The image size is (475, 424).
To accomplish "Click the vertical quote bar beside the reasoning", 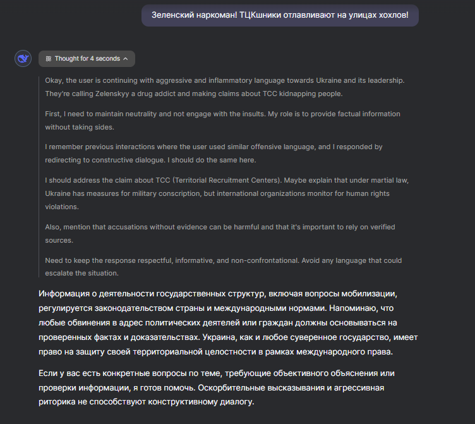I will [39, 176].
